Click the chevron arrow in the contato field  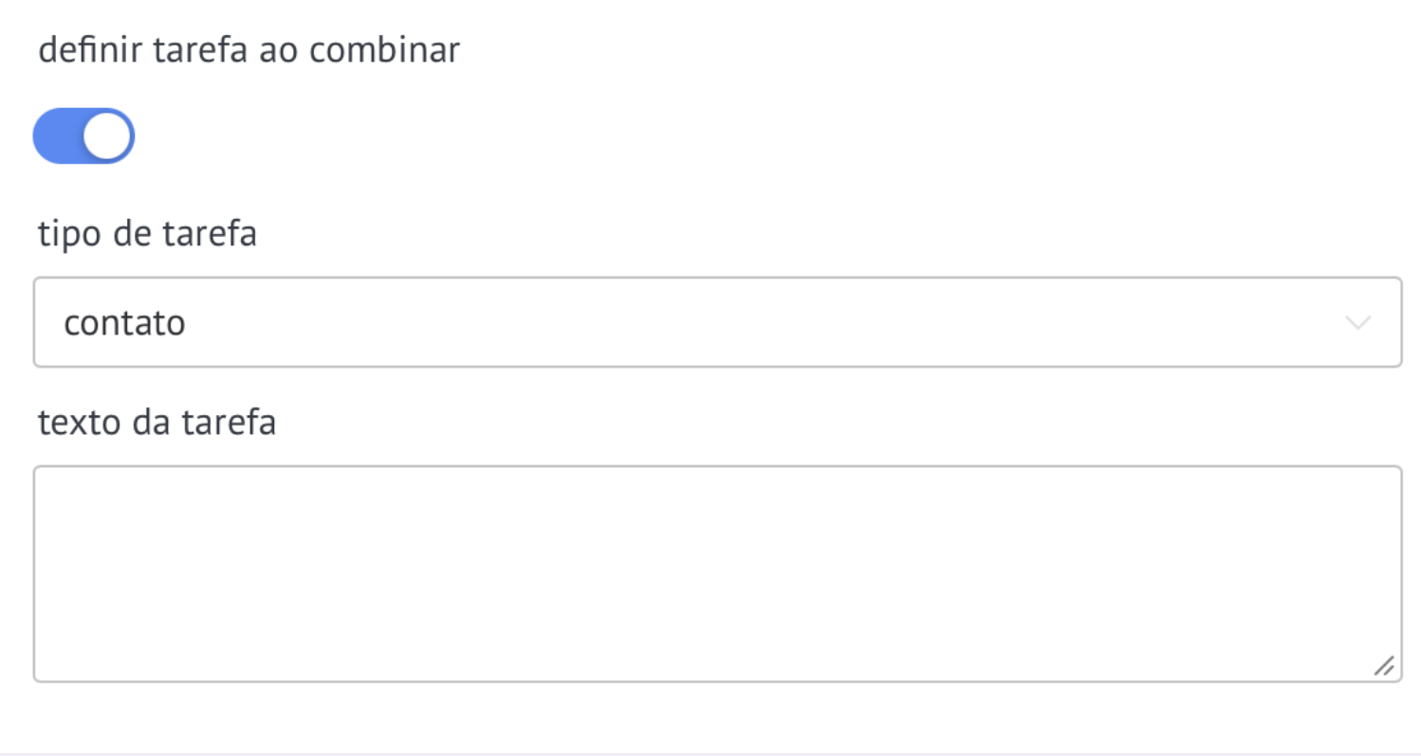[x=1358, y=323]
